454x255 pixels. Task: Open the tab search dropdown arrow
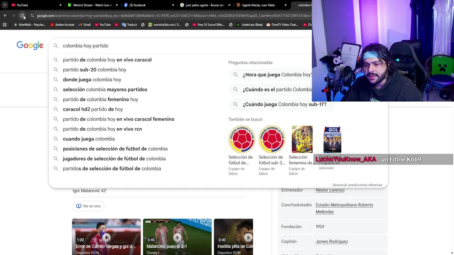coord(4,5)
